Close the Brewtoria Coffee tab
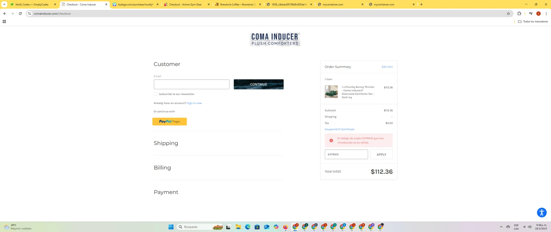 tap(260, 4)
